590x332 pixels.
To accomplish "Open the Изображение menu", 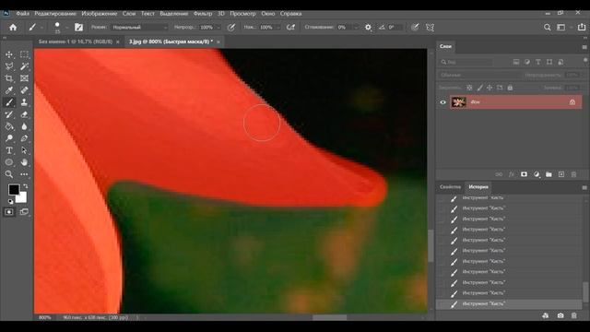I will pos(100,14).
